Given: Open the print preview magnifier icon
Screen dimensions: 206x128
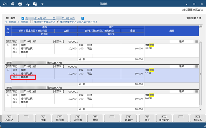Looking at the screenshot, I should pyautogui.click(x=13, y=4).
